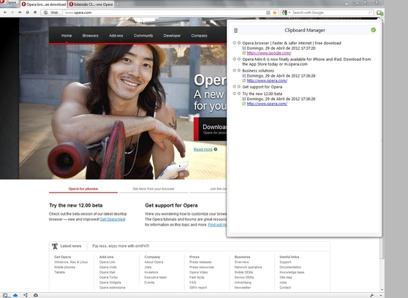Click the Web security badge in address bar

51,12
